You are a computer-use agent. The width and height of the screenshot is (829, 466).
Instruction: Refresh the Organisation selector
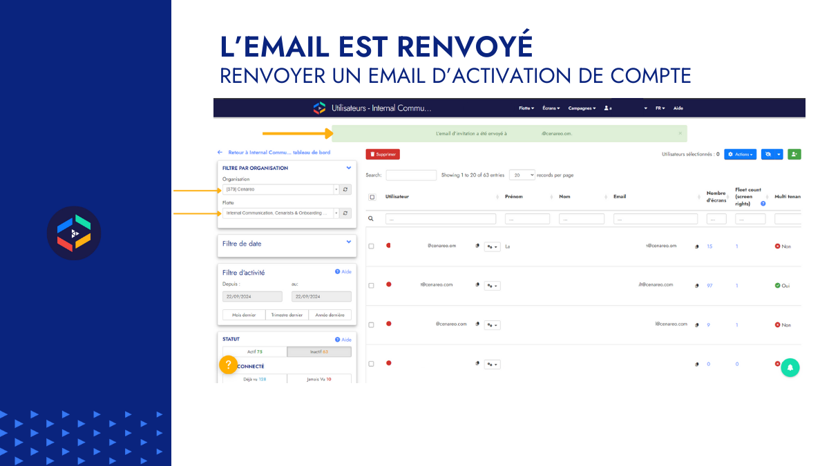(x=346, y=189)
